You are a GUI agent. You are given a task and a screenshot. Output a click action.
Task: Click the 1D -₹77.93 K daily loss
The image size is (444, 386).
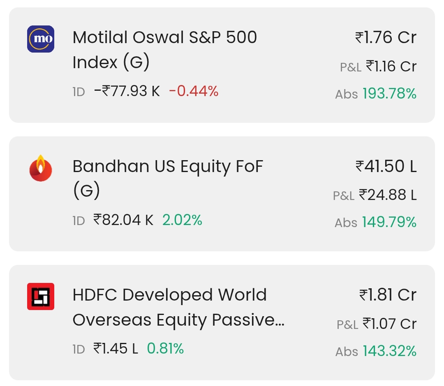(116, 91)
